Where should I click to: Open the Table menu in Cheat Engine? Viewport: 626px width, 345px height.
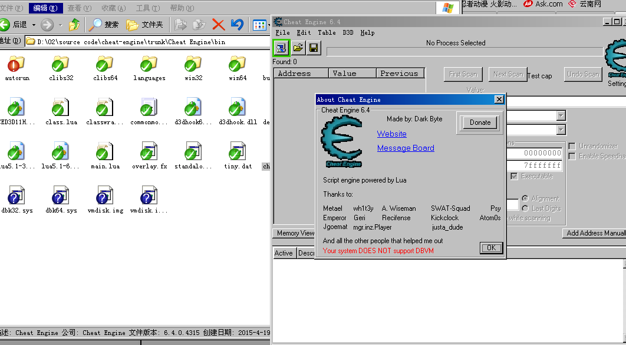[x=327, y=32]
